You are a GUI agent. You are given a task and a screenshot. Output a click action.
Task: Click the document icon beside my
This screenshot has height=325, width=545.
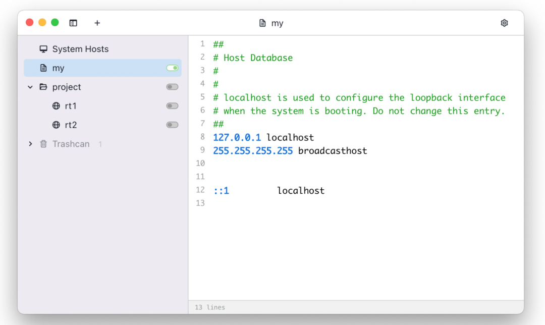43,68
